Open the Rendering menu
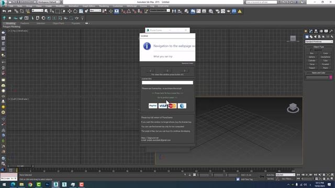 coord(104,6)
